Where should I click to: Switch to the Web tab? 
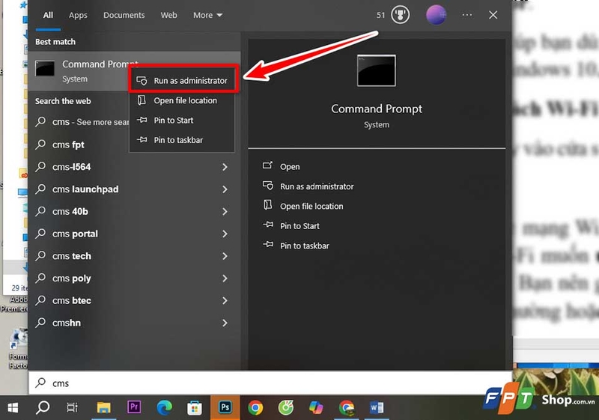coord(168,15)
